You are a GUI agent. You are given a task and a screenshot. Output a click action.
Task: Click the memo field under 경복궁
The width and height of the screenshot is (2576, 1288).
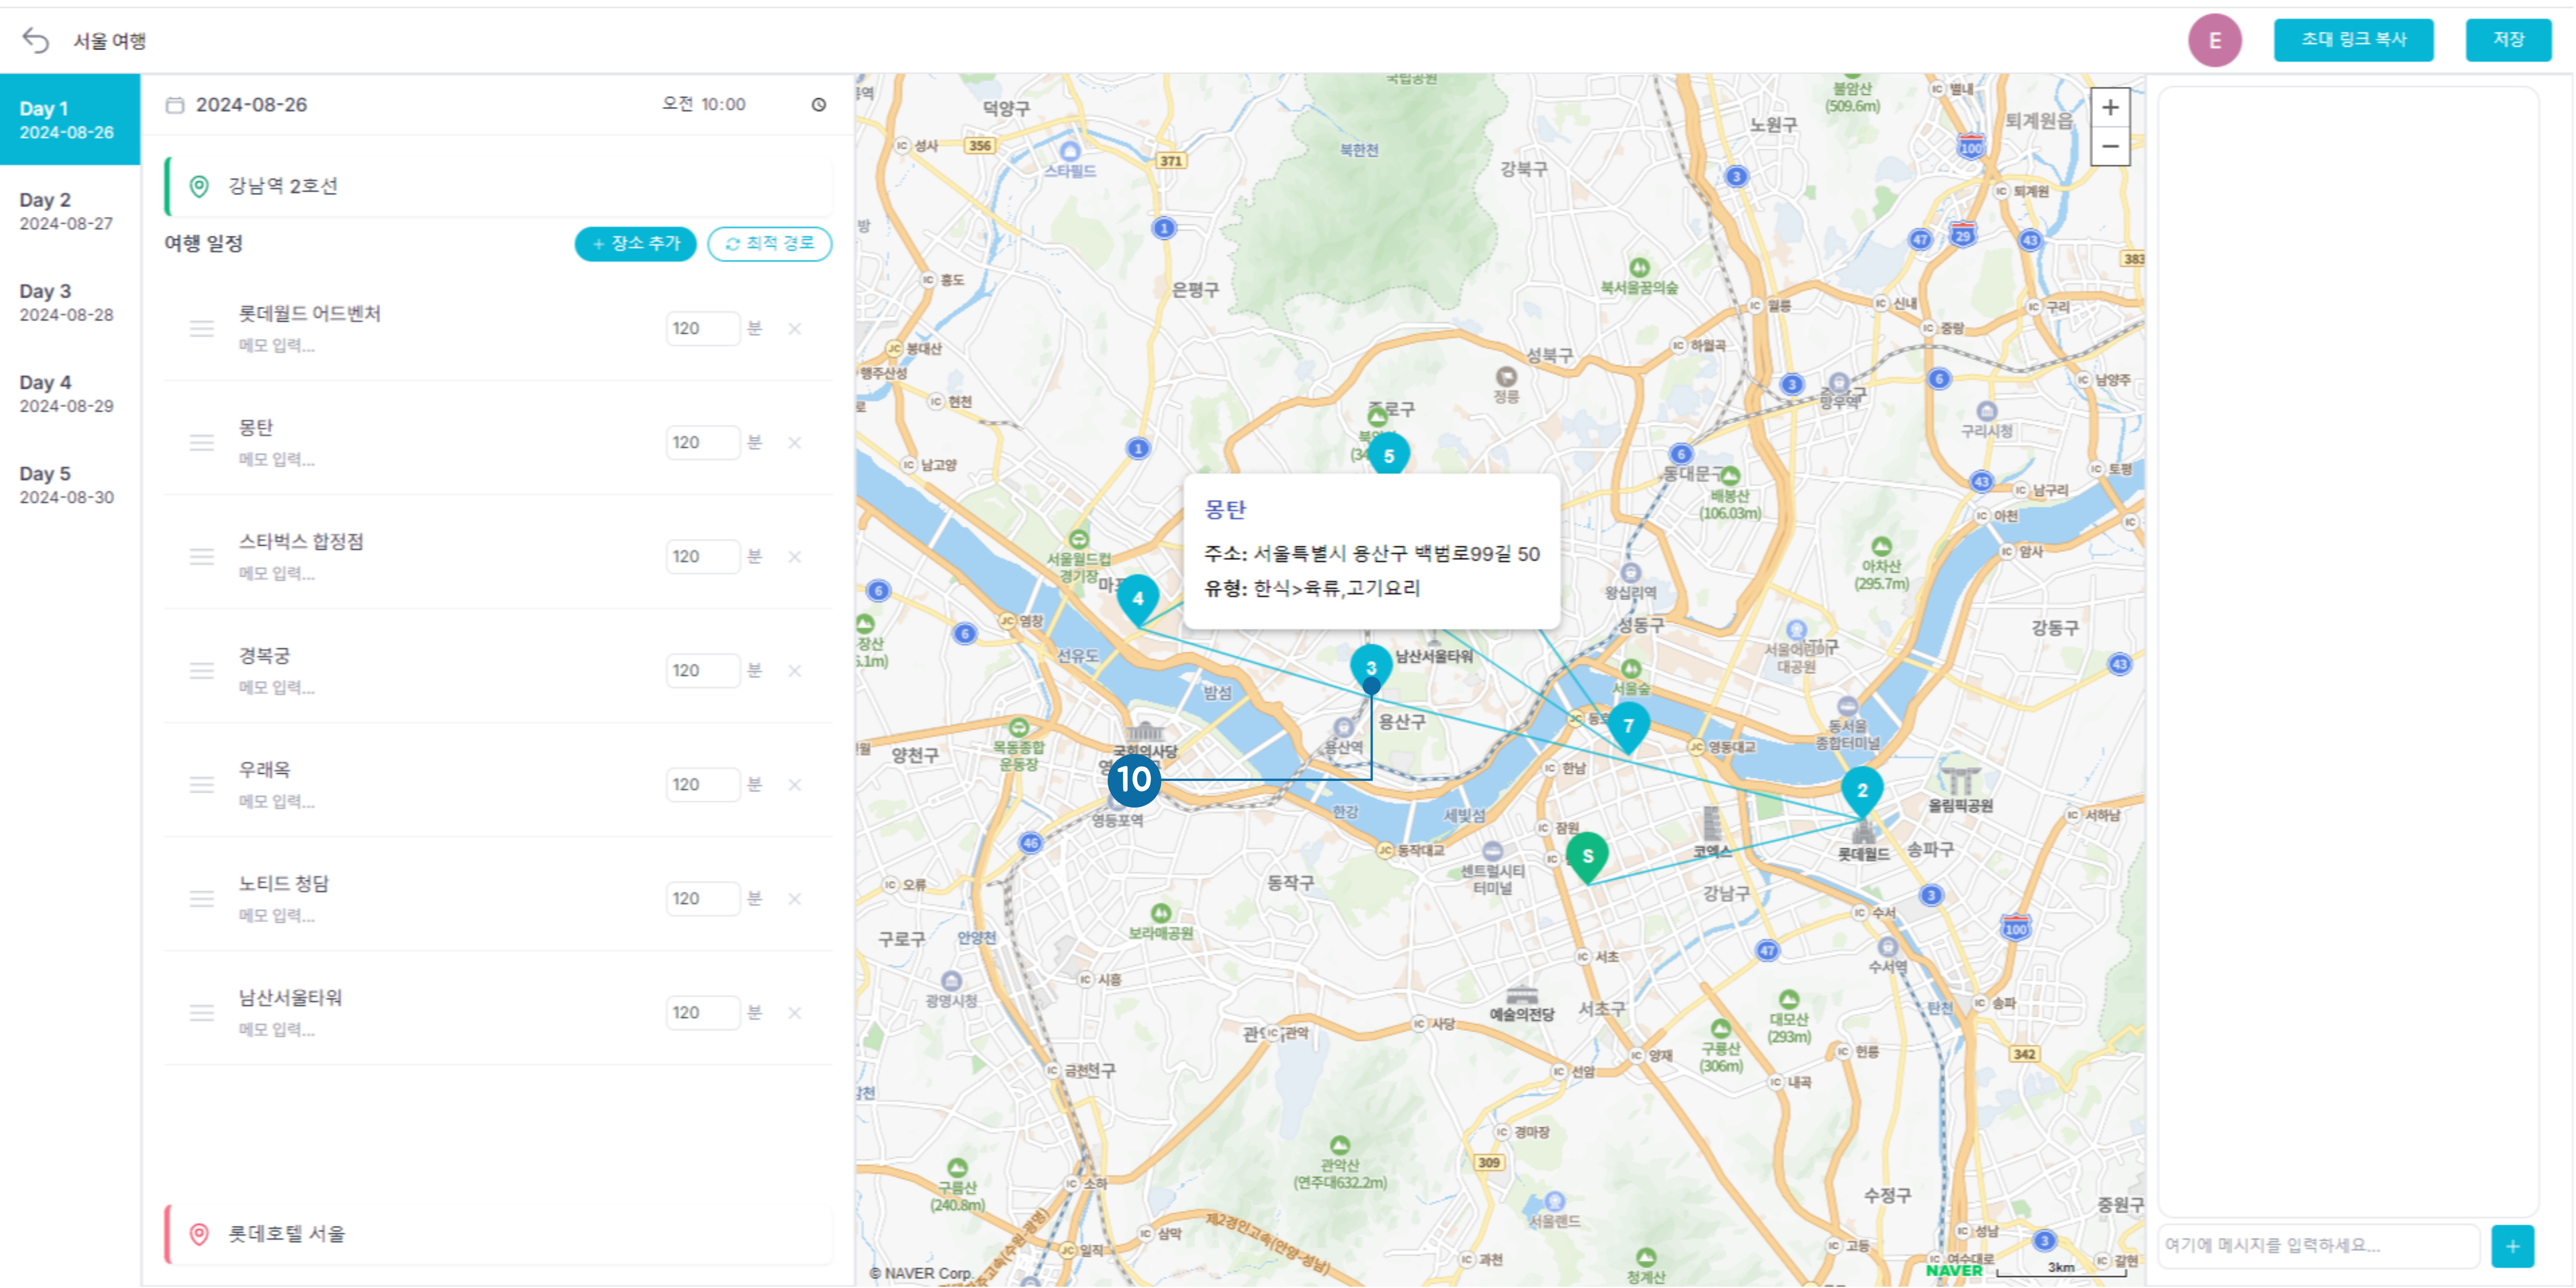pos(277,688)
